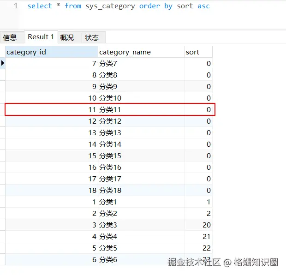Open the 状态 tab
286x275 pixels.
tap(94, 37)
